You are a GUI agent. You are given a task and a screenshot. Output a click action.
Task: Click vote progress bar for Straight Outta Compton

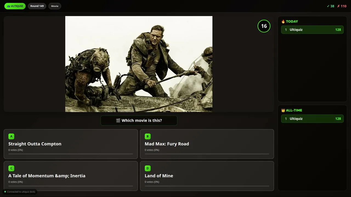click(70, 154)
